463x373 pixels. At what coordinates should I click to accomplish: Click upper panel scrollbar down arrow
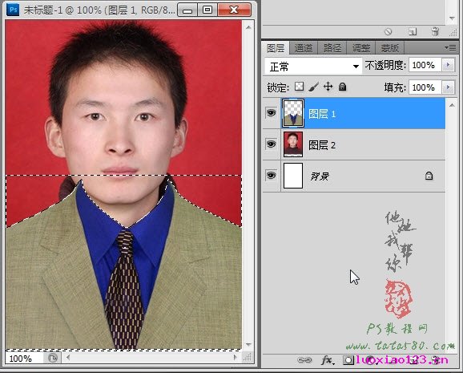pos(452,18)
